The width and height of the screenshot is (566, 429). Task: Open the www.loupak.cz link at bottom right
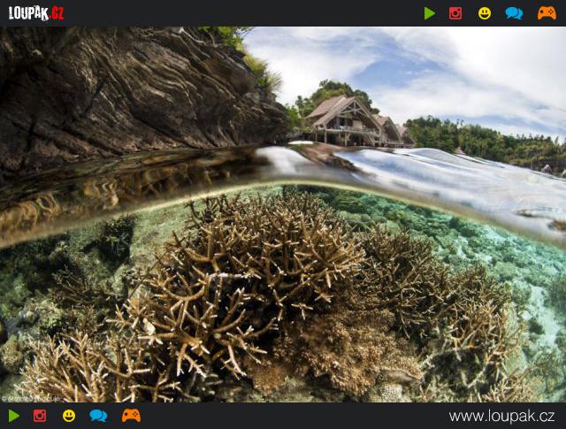point(501,416)
